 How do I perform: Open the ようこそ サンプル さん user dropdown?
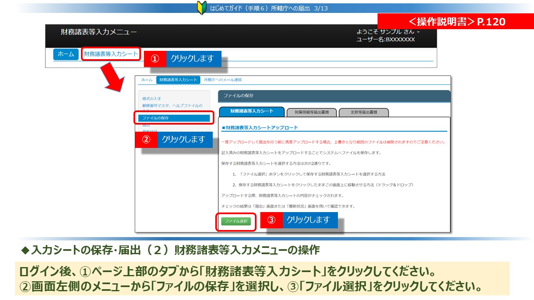tap(388, 32)
